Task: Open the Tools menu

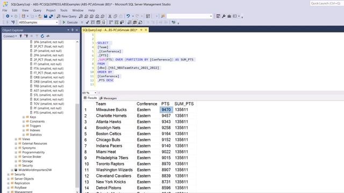Action: click(x=63, y=10)
